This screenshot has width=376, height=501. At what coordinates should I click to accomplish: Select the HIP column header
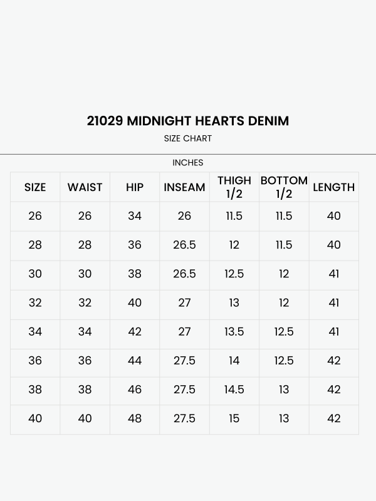(x=135, y=187)
